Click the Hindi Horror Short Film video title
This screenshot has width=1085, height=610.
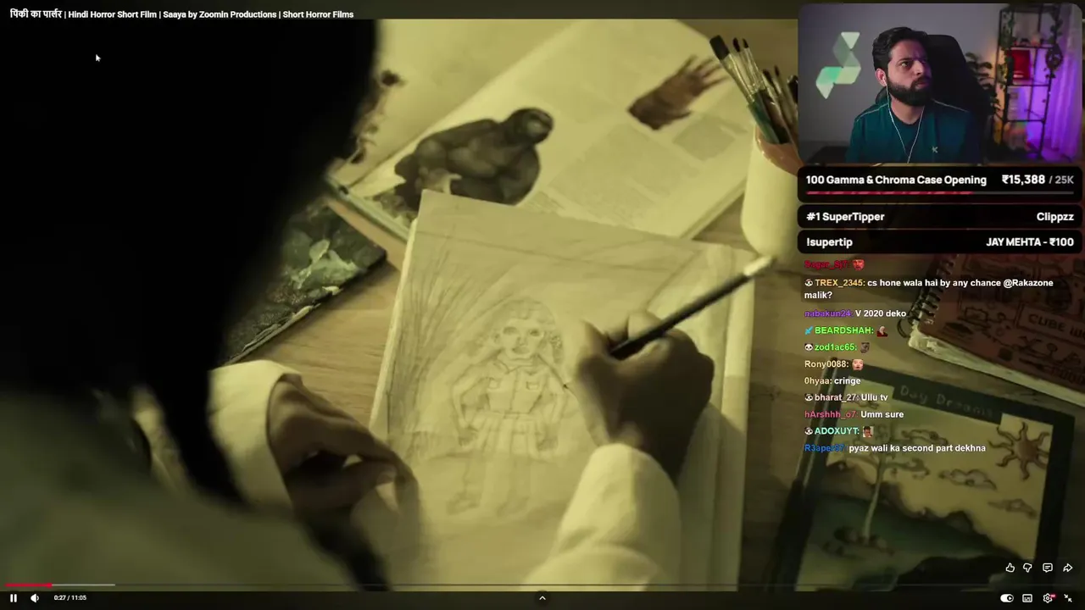click(181, 14)
